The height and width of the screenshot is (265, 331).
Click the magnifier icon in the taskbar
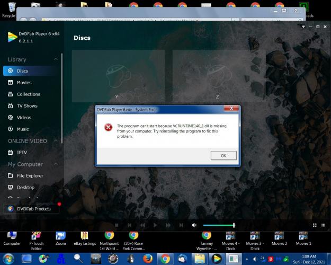coord(78,258)
